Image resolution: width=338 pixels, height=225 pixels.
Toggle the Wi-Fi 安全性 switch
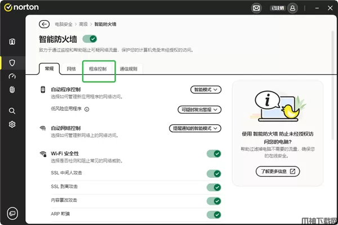pyautogui.click(x=214, y=154)
